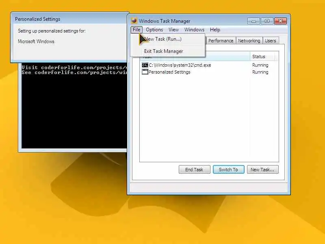Viewport: 325px width, 244px height.
Task: Click the Personalized Settings window icon in list
Action: click(x=145, y=72)
